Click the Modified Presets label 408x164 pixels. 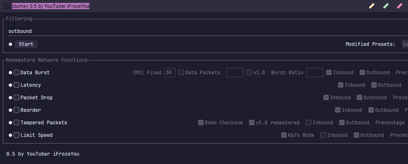click(370, 44)
